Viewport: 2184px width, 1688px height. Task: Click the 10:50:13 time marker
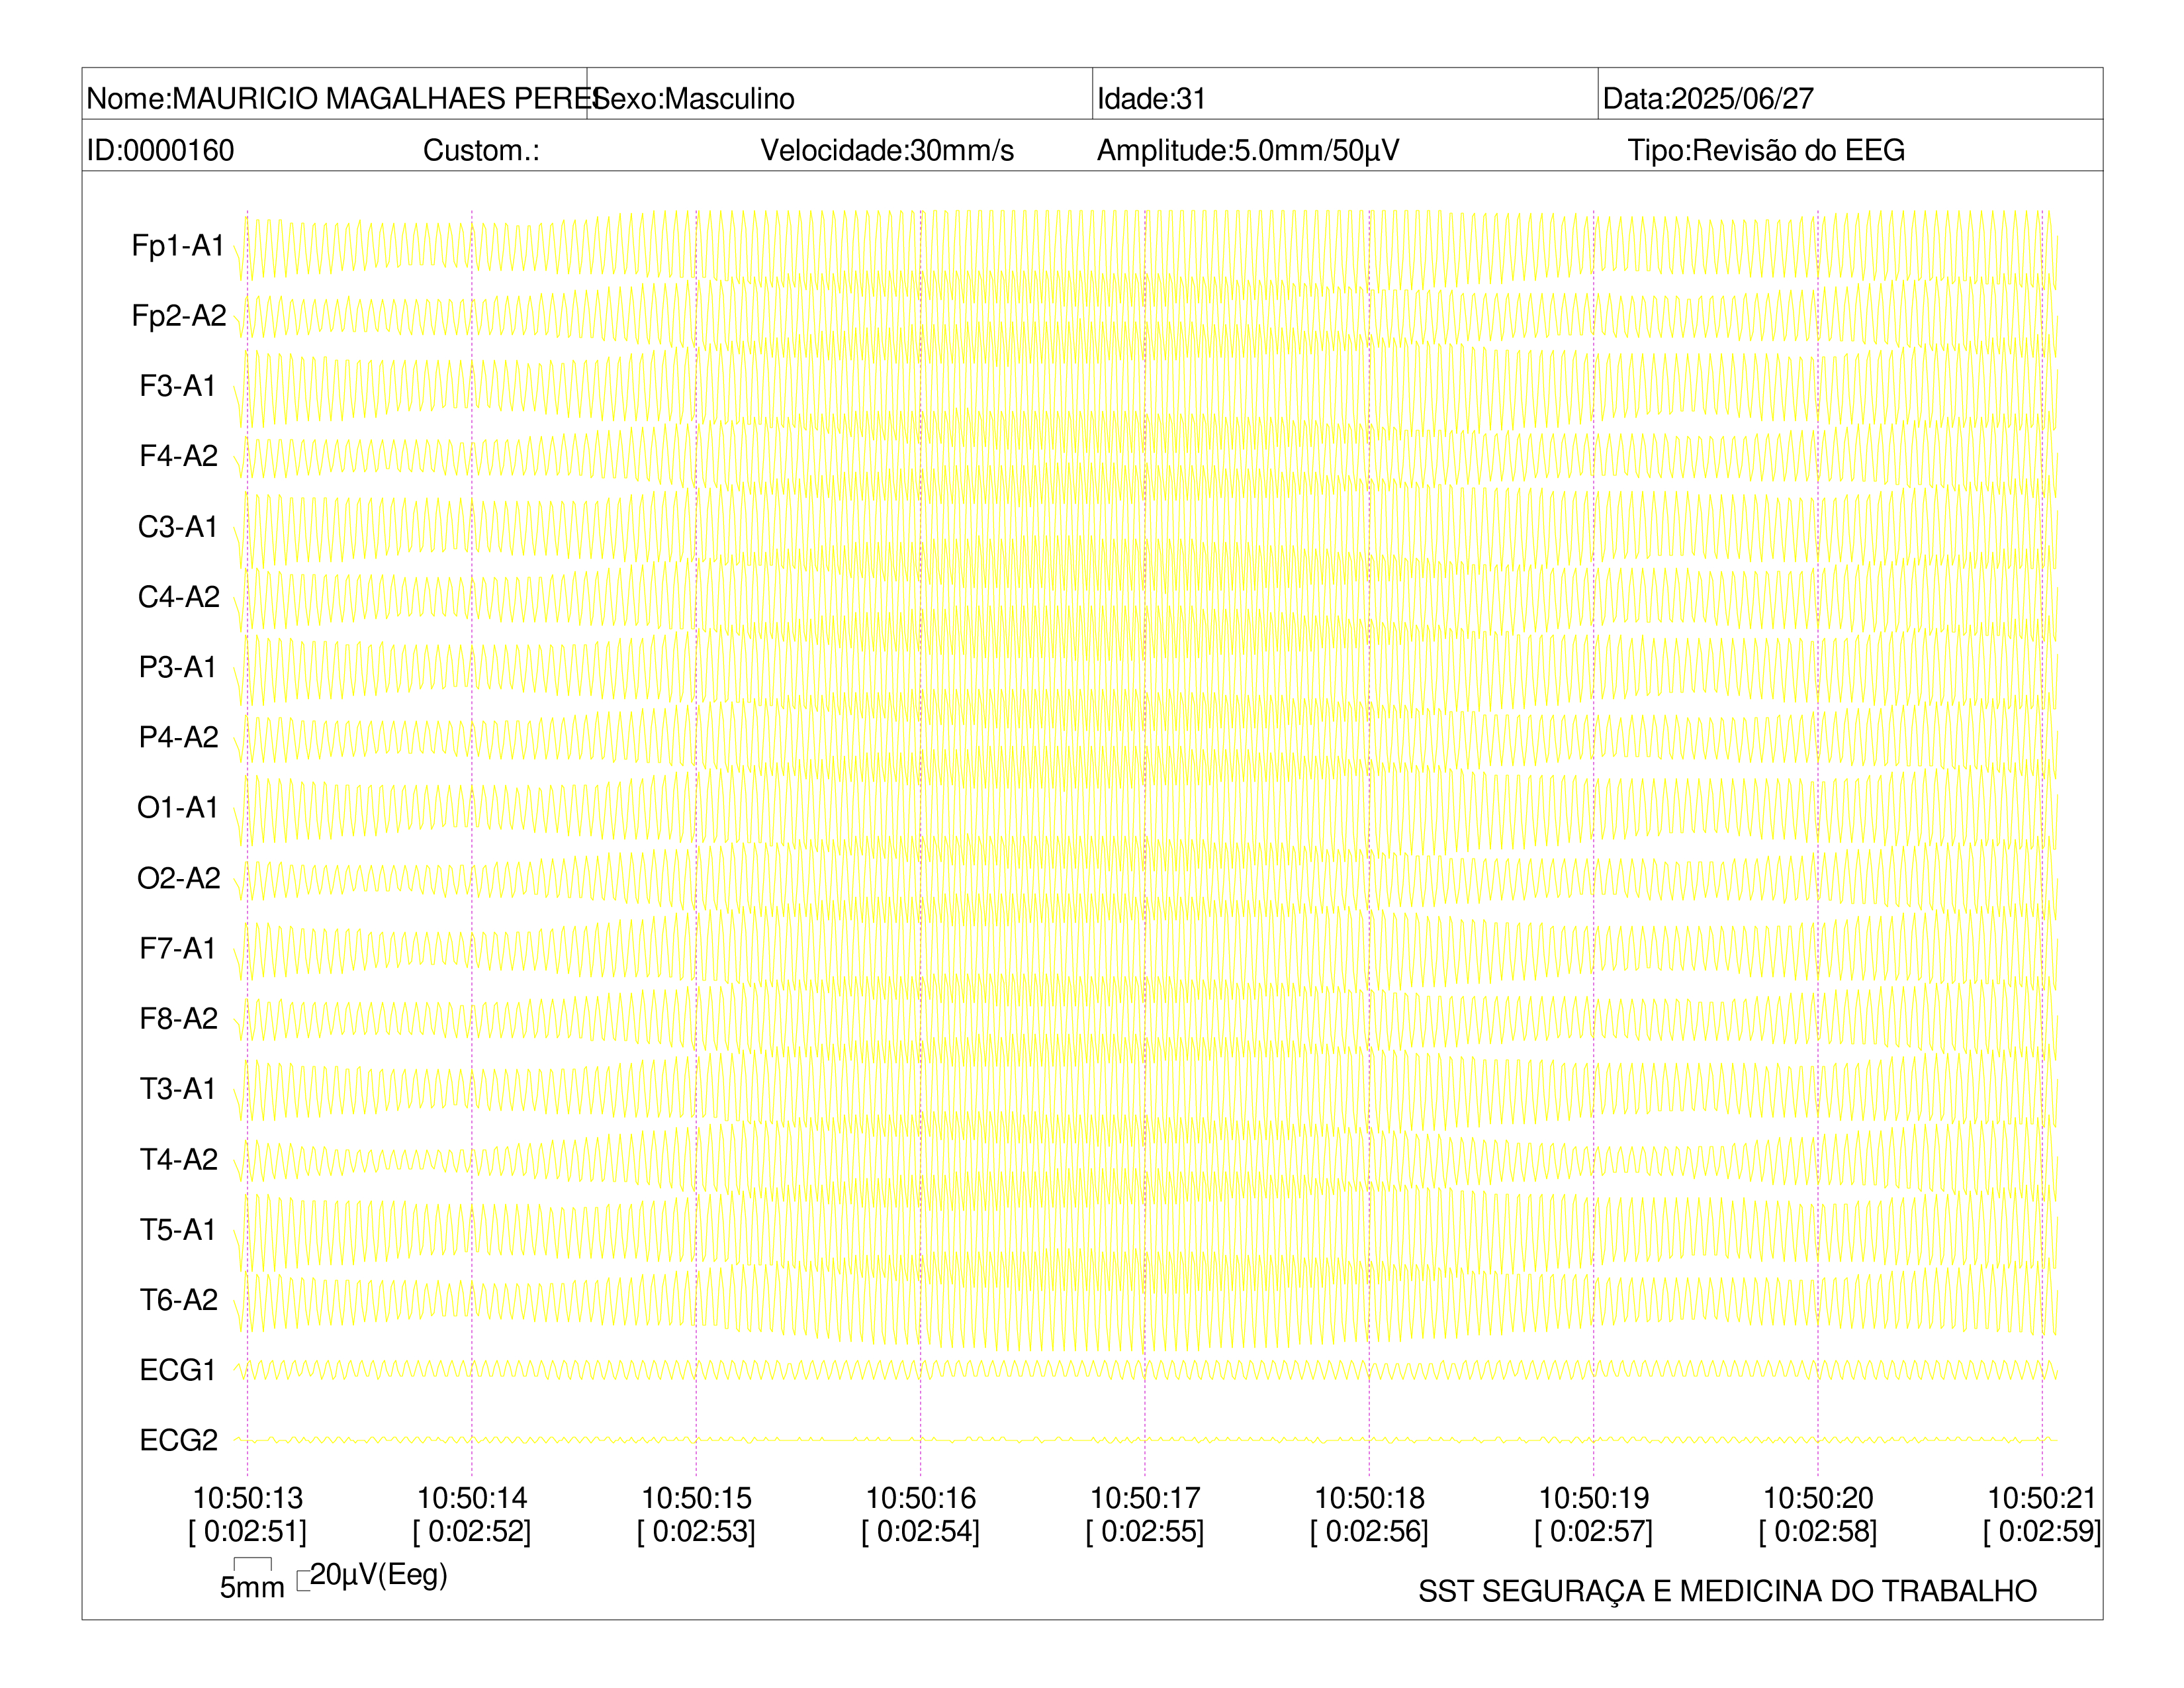point(247,1498)
